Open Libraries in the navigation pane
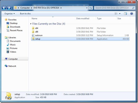This screenshot has width=138, height=103. point(12,38)
